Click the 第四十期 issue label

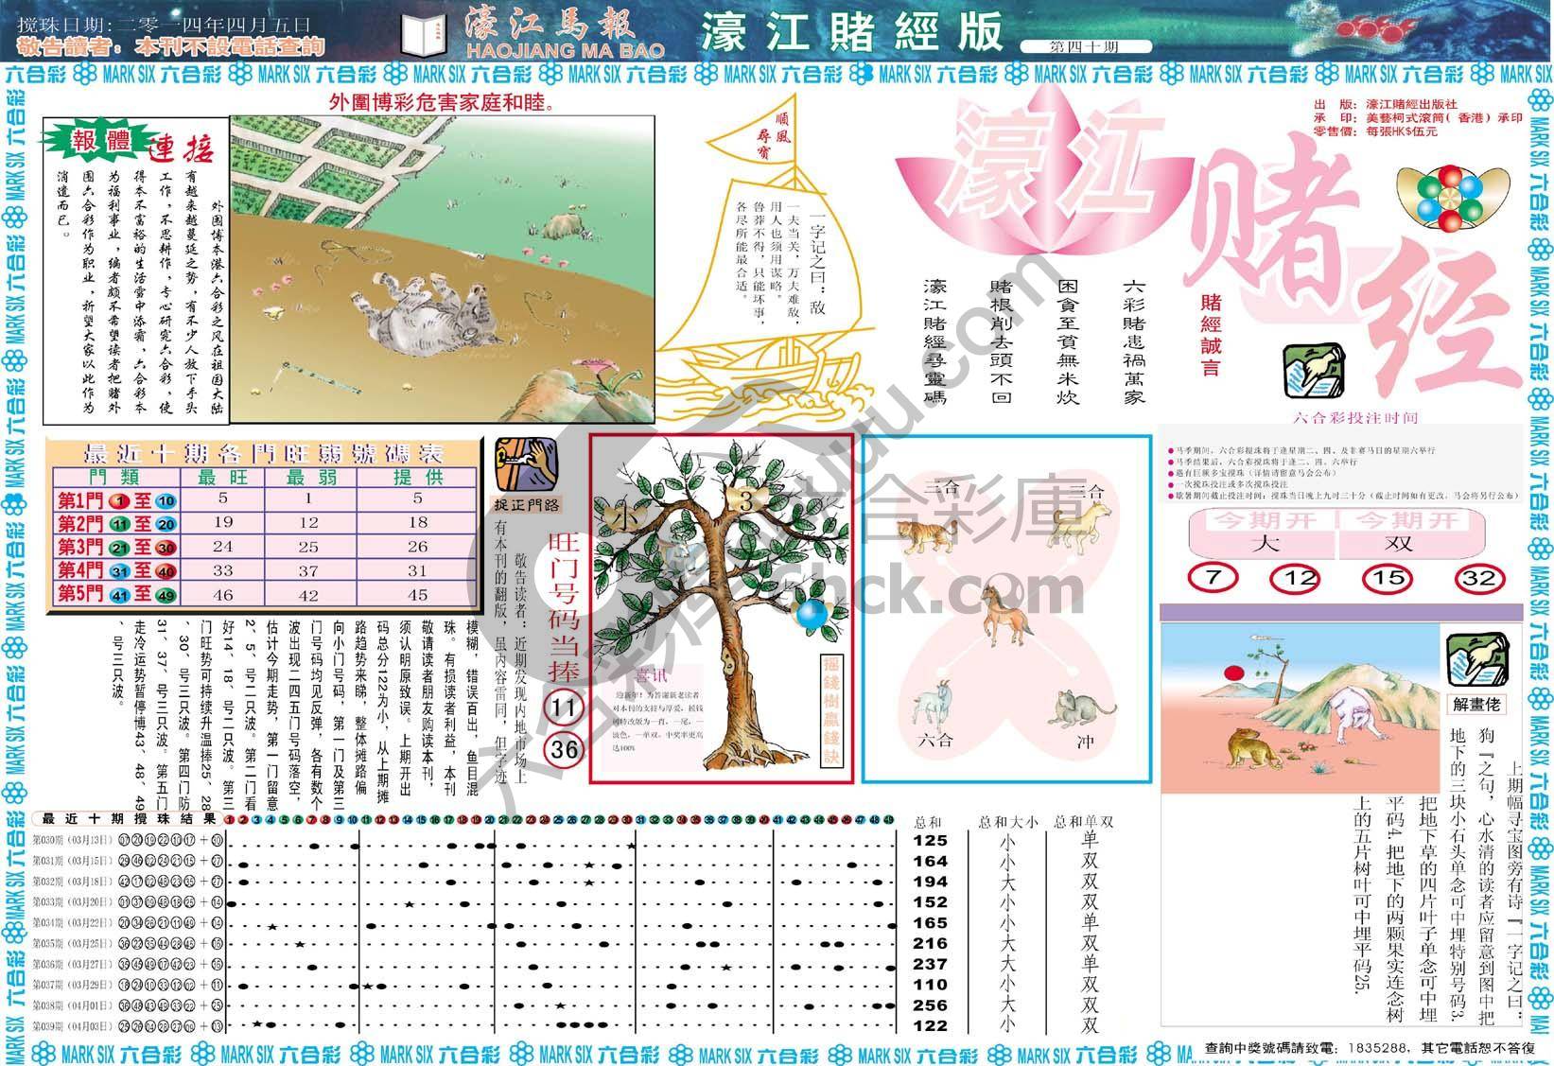[x=1087, y=46]
